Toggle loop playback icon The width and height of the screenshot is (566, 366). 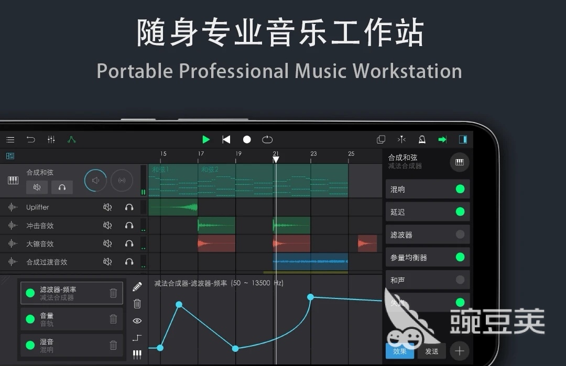[x=267, y=139]
